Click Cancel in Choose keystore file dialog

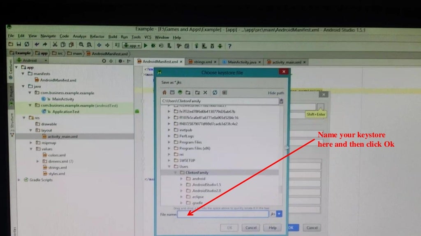tap(251, 228)
